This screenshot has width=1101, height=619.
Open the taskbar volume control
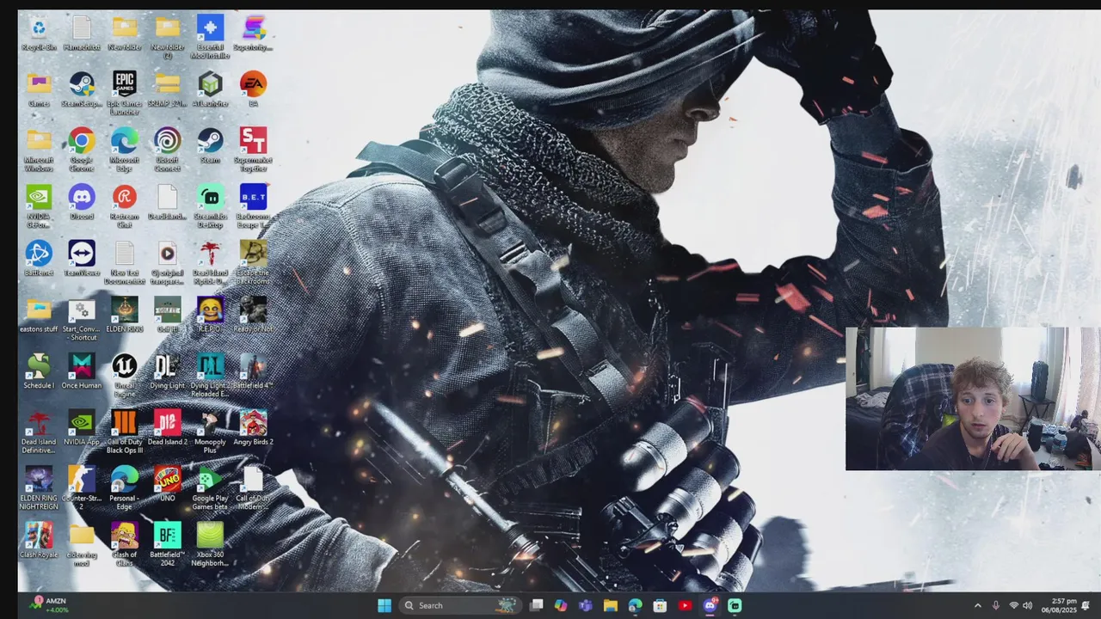point(1027,606)
